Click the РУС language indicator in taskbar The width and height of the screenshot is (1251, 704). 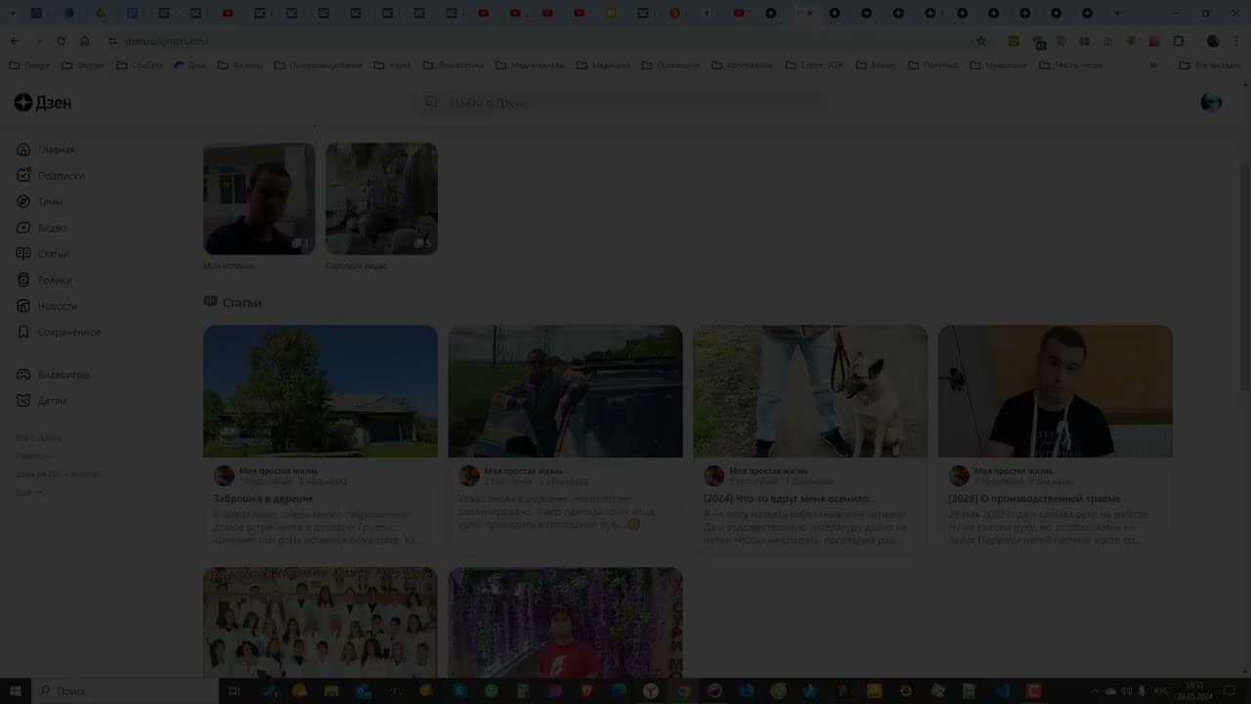[x=1161, y=691]
